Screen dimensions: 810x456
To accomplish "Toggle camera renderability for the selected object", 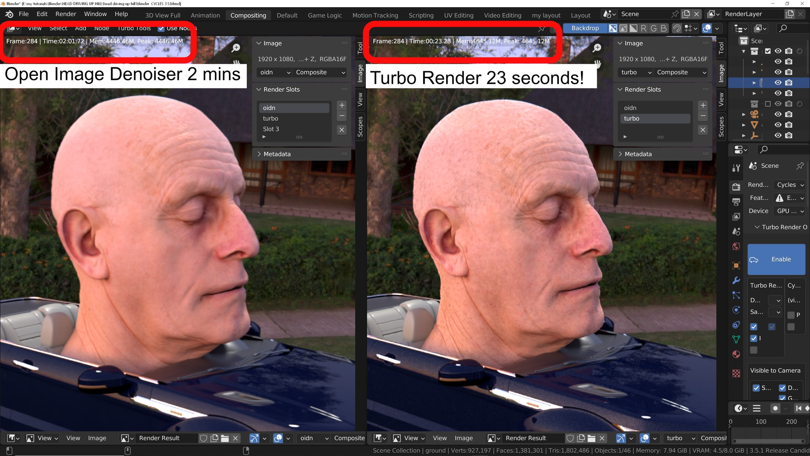I will (x=789, y=82).
